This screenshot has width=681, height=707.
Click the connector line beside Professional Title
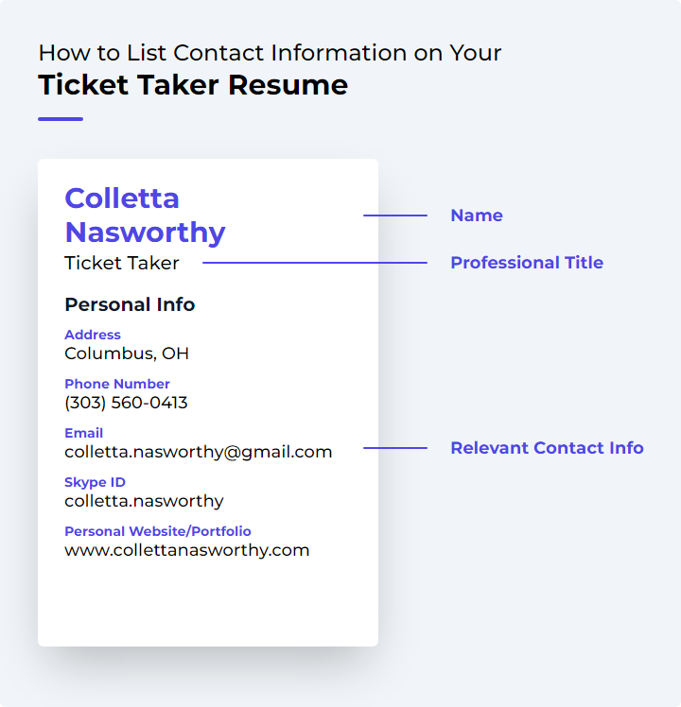point(315,263)
